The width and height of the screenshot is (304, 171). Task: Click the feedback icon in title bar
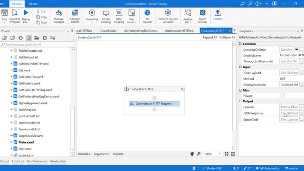tap(250, 4)
